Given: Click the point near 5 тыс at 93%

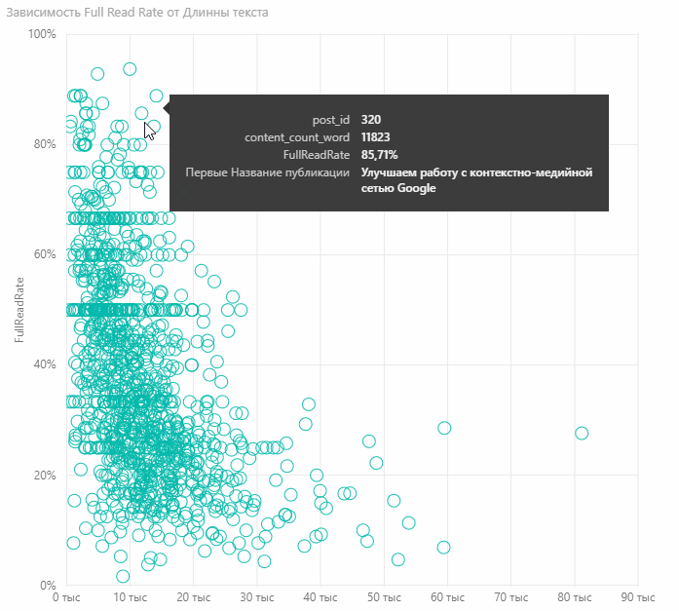Looking at the screenshot, I should point(97,74).
